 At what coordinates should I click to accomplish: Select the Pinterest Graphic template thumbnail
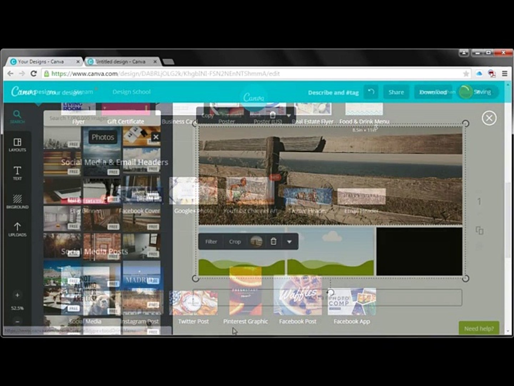click(x=245, y=291)
